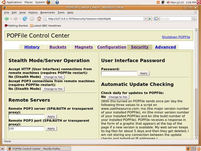Switch to the Magnets tab

tap(84, 47)
